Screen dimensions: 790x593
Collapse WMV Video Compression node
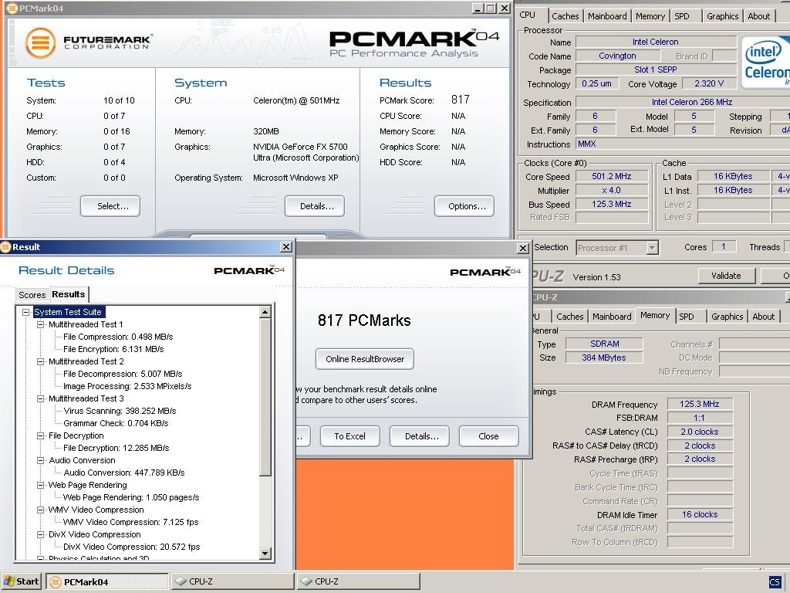[x=40, y=510]
